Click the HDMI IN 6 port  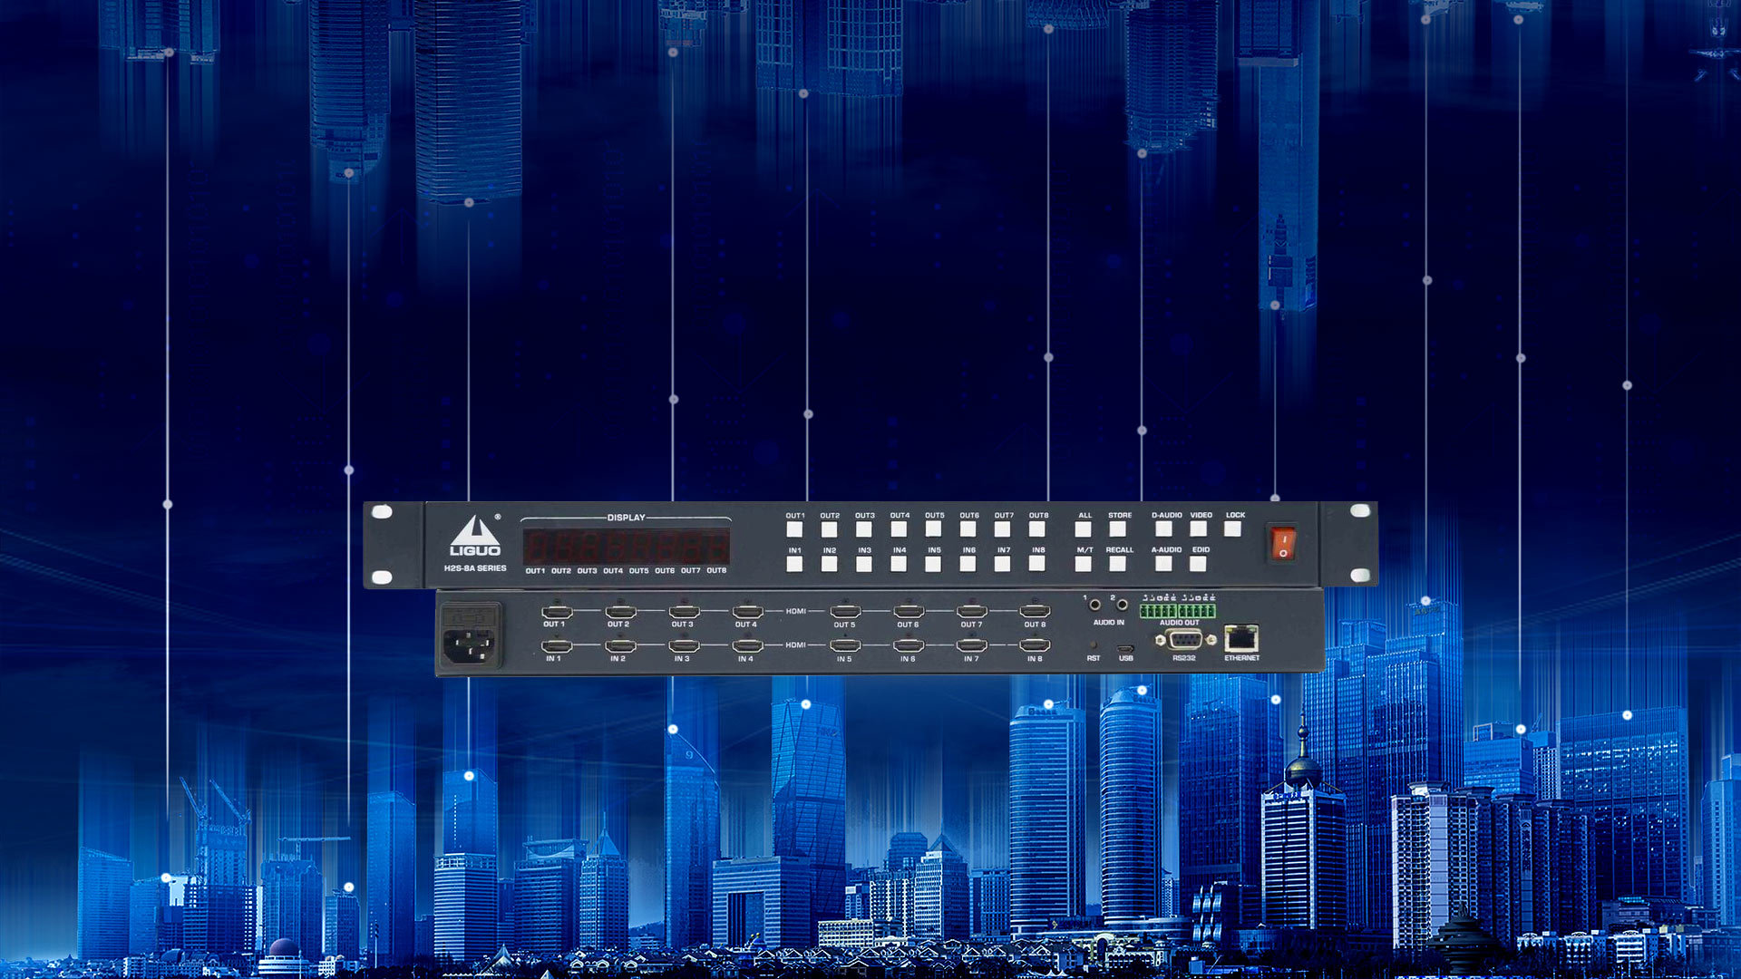[909, 646]
